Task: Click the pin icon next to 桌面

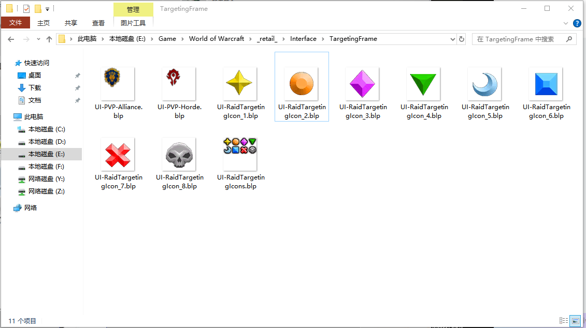Action: click(77, 76)
